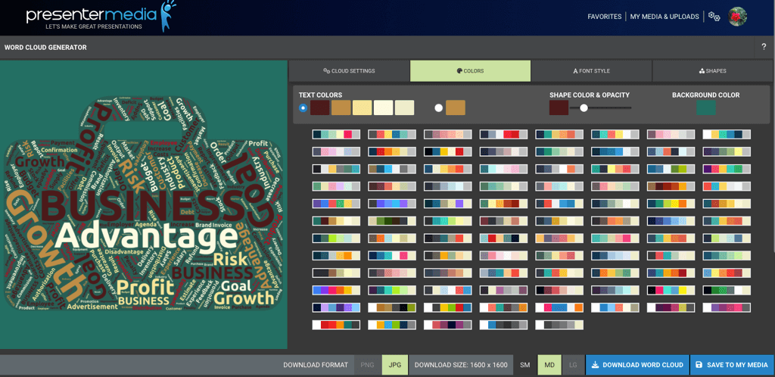Open My Media & Uploads link
This screenshot has height=377, width=775.
(665, 17)
